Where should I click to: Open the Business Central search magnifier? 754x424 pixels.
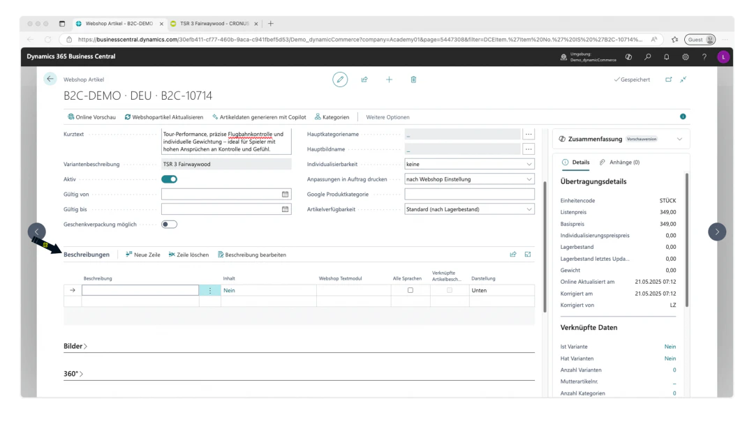point(648,56)
